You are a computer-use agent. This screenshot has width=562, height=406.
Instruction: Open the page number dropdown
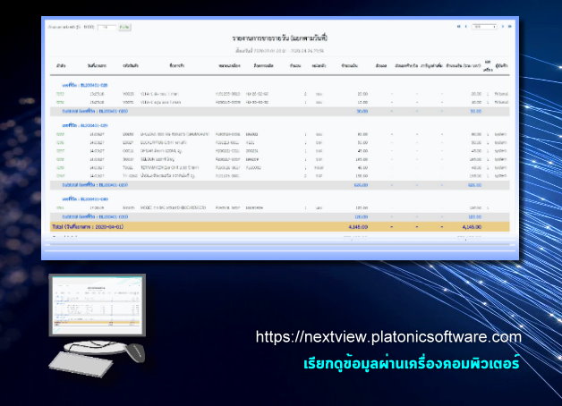[484, 27]
